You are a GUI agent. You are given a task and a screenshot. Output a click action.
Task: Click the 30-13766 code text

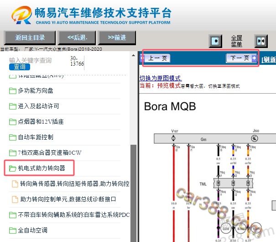(77, 61)
